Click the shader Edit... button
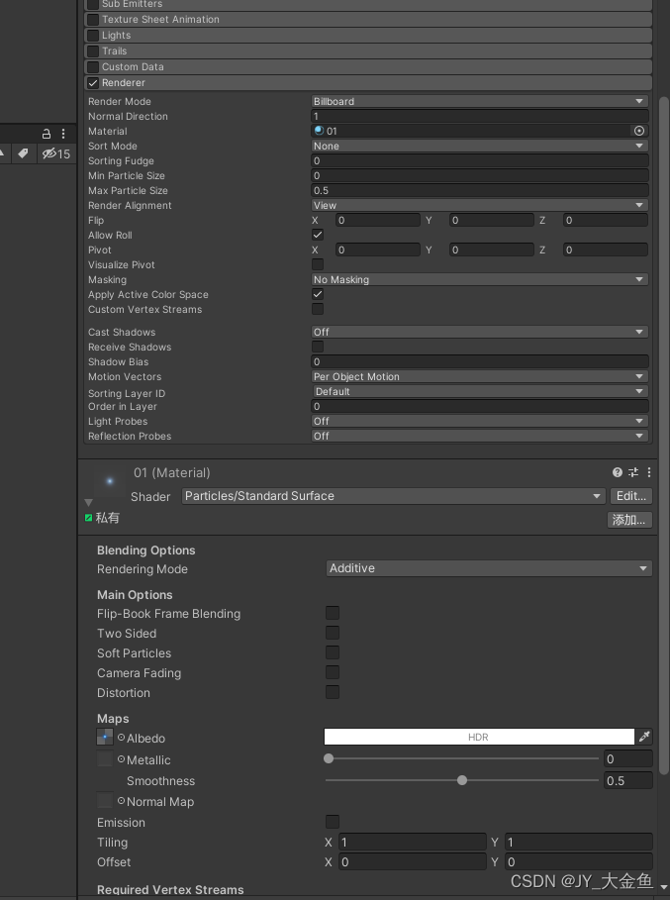Screen dimensions: 670x900 point(631,496)
